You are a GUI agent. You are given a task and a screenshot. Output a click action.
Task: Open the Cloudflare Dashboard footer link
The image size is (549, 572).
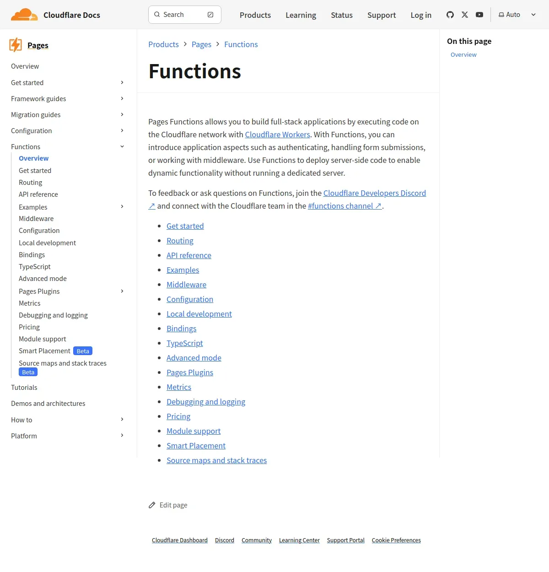click(180, 540)
